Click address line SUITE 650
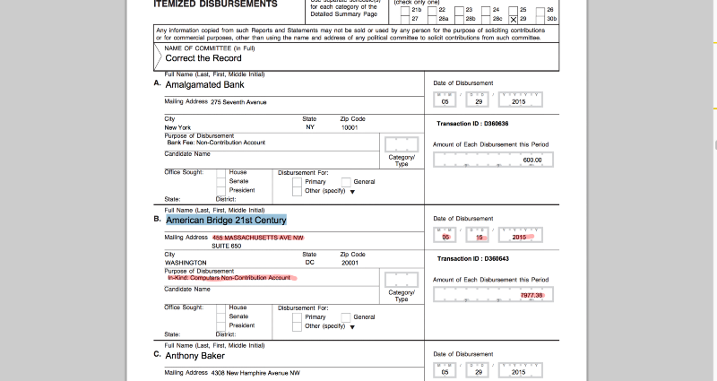The height and width of the screenshot is (381, 717). (227, 246)
